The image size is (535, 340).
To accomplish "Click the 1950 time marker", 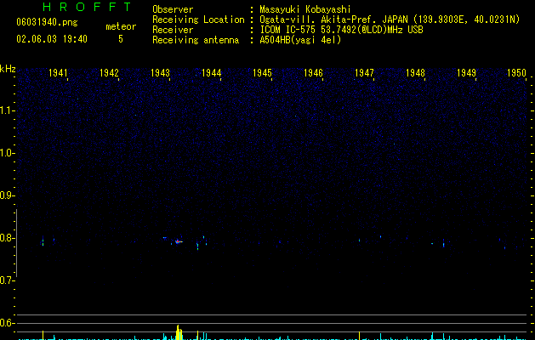I will (517, 73).
